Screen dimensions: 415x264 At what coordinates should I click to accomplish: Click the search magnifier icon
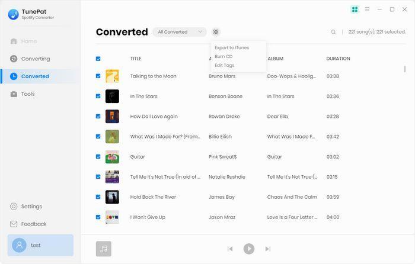tap(333, 32)
